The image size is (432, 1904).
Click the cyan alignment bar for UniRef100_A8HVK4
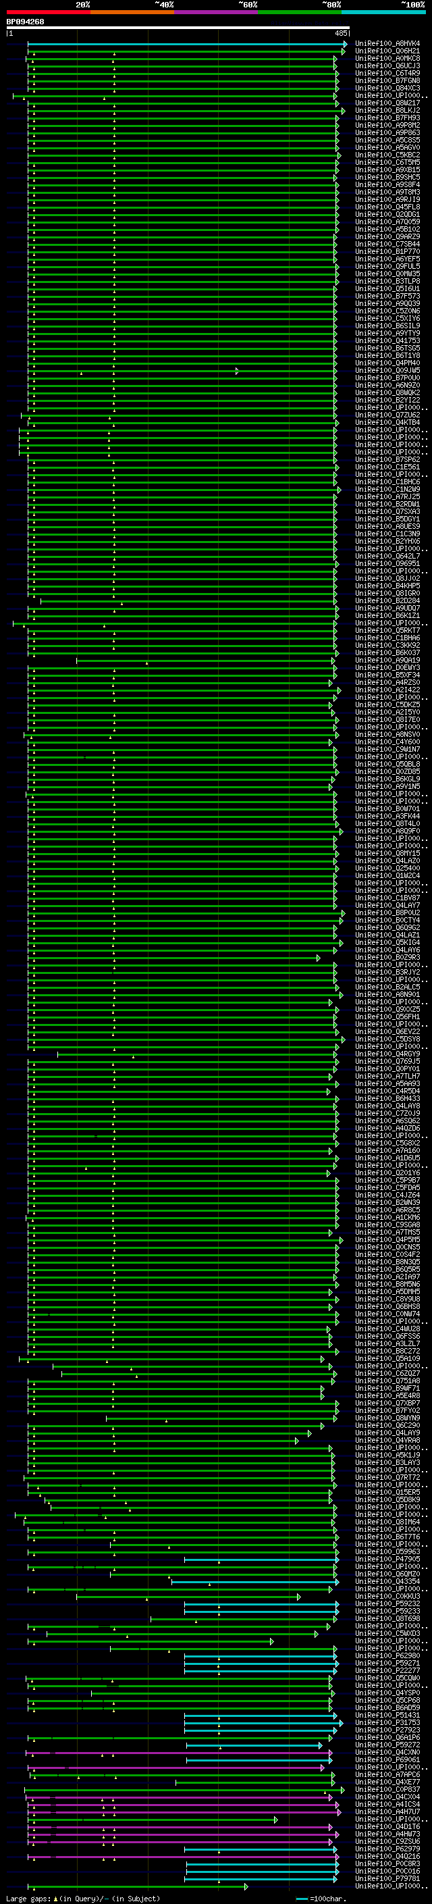click(x=187, y=45)
